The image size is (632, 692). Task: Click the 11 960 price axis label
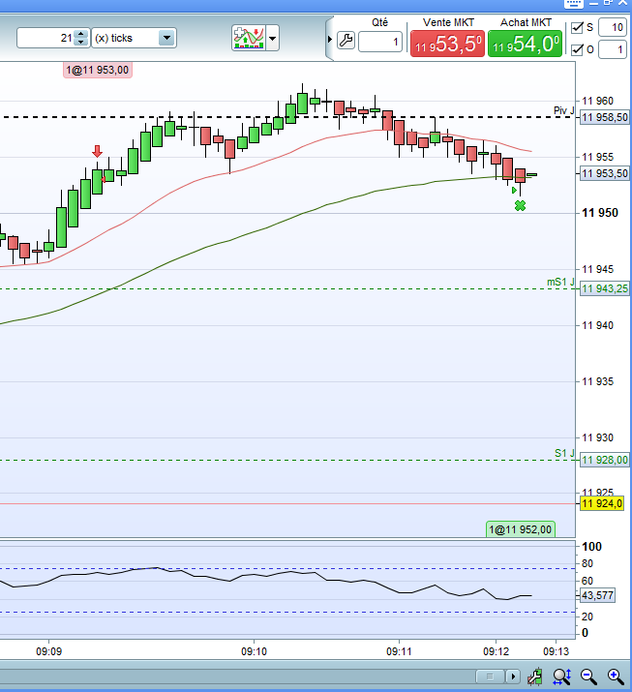(x=597, y=101)
